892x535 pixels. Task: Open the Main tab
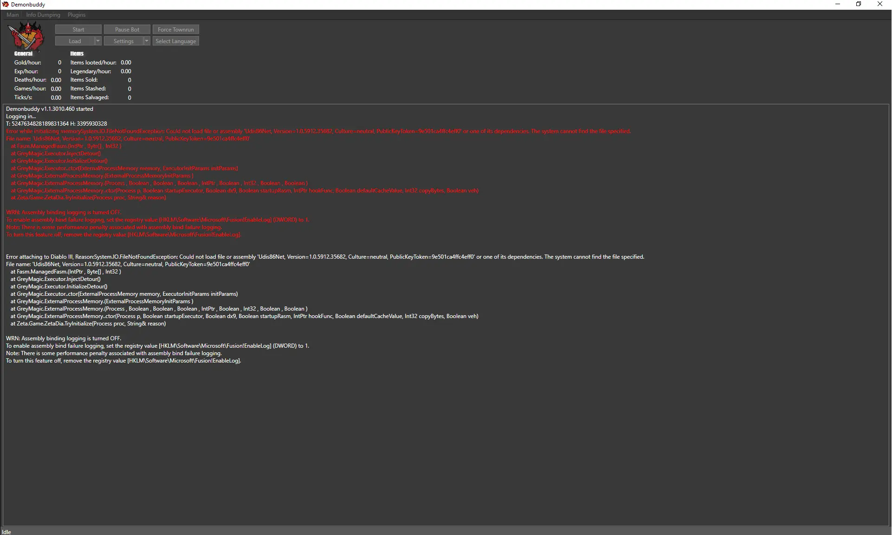point(13,15)
